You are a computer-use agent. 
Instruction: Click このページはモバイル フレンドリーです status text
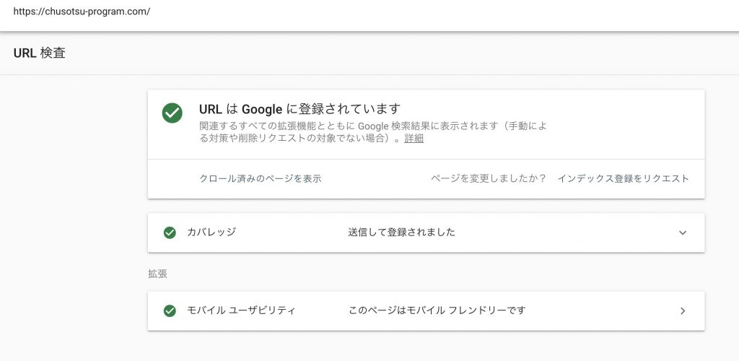point(437,310)
